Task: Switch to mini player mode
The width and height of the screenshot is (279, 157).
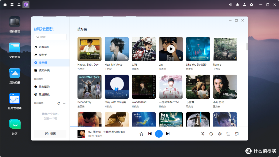Action: click(x=237, y=134)
